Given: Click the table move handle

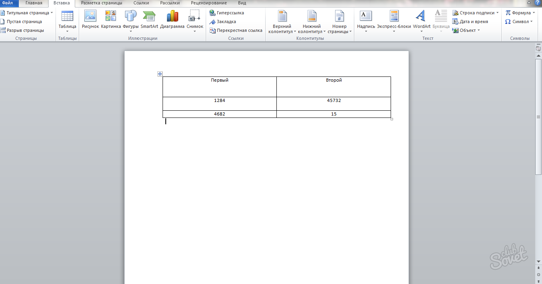Looking at the screenshot, I should pos(160,74).
